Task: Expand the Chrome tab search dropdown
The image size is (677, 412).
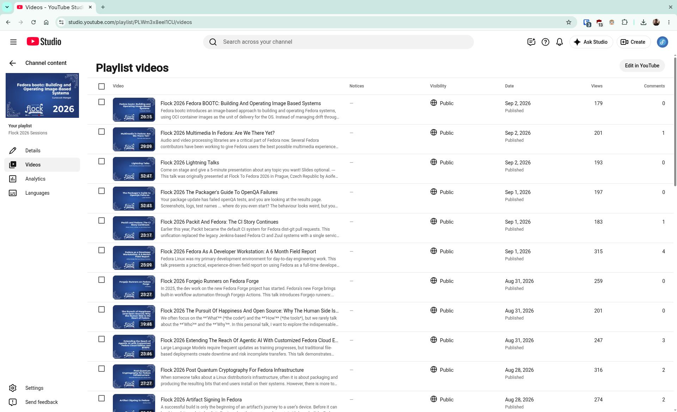Action: click(x=7, y=7)
